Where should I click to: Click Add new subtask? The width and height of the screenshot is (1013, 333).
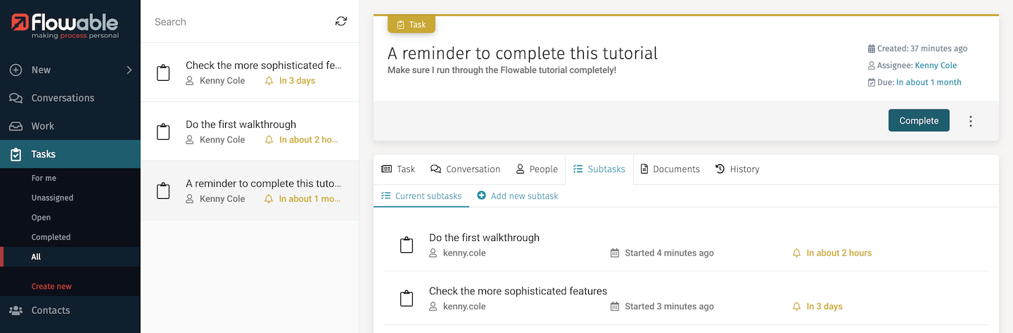[x=518, y=196]
